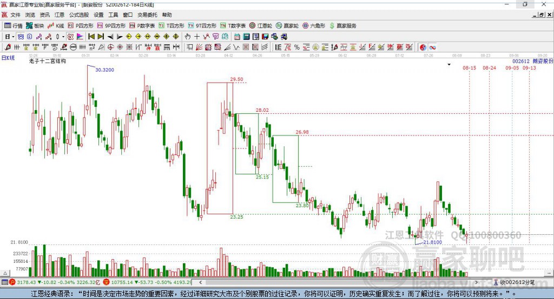Click the 21.8100 low price label

[432, 242]
